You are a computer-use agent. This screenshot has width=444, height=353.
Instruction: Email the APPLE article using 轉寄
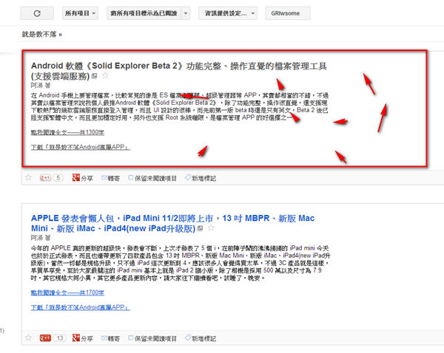[x=111, y=338]
